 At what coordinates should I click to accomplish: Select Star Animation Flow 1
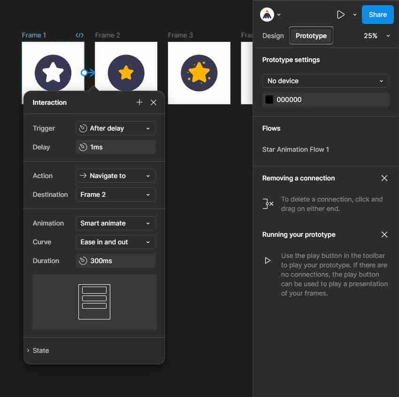(295, 149)
